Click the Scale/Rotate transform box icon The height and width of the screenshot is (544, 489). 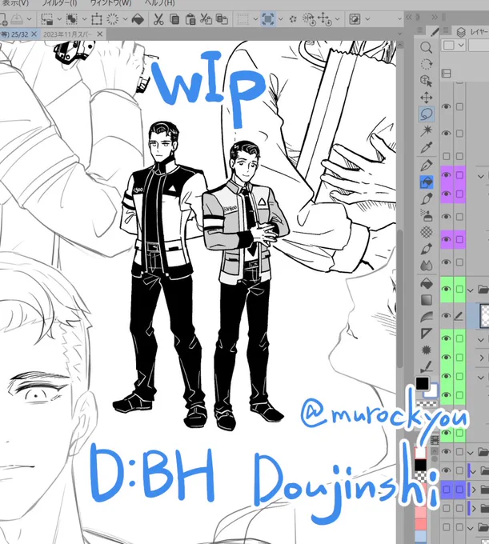[97, 19]
